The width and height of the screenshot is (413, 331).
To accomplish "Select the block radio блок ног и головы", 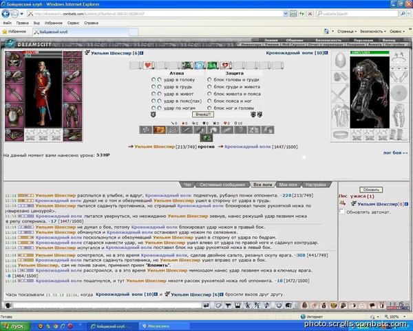I will coord(209,108).
